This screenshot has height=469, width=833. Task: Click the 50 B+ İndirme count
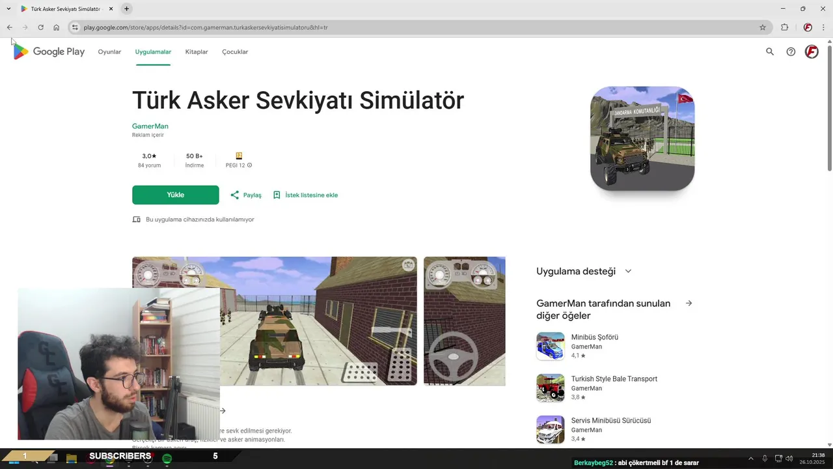(x=194, y=160)
